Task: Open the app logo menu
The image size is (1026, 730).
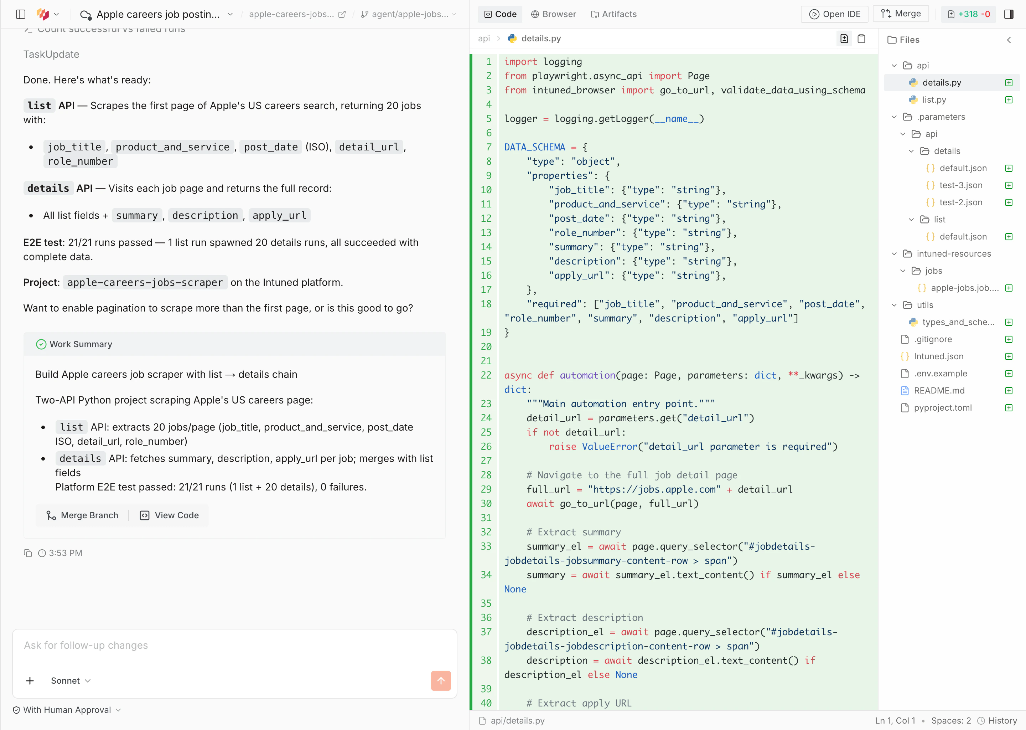Action: (x=48, y=14)
